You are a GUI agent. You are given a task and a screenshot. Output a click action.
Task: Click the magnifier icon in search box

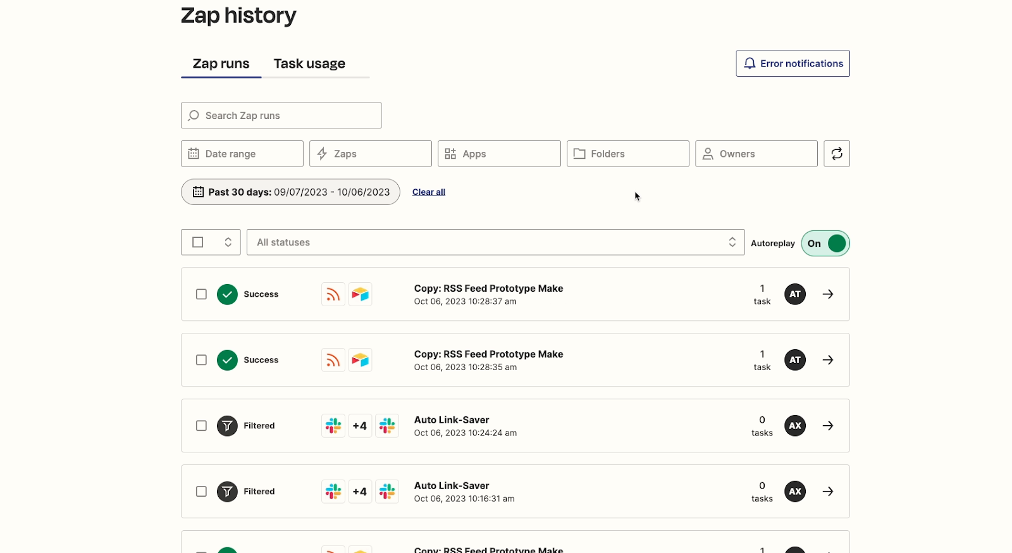click(x=194, y=115)
